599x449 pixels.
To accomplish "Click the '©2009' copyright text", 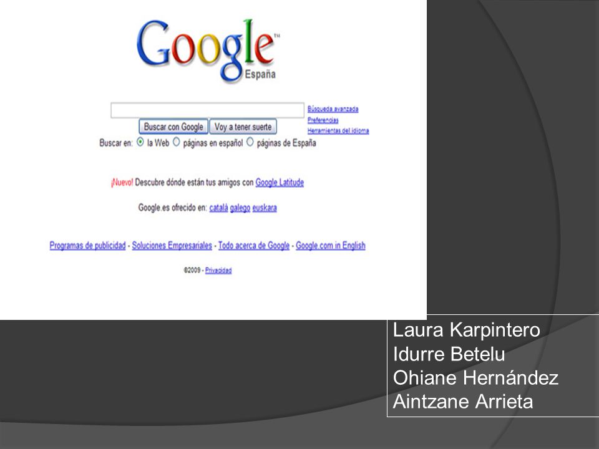I will (x=192, y=270).
